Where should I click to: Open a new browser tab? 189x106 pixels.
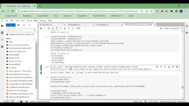[x=40, y=6]
